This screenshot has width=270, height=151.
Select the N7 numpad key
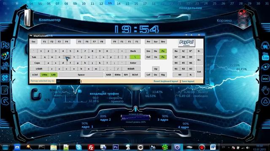tap(176, 57)
